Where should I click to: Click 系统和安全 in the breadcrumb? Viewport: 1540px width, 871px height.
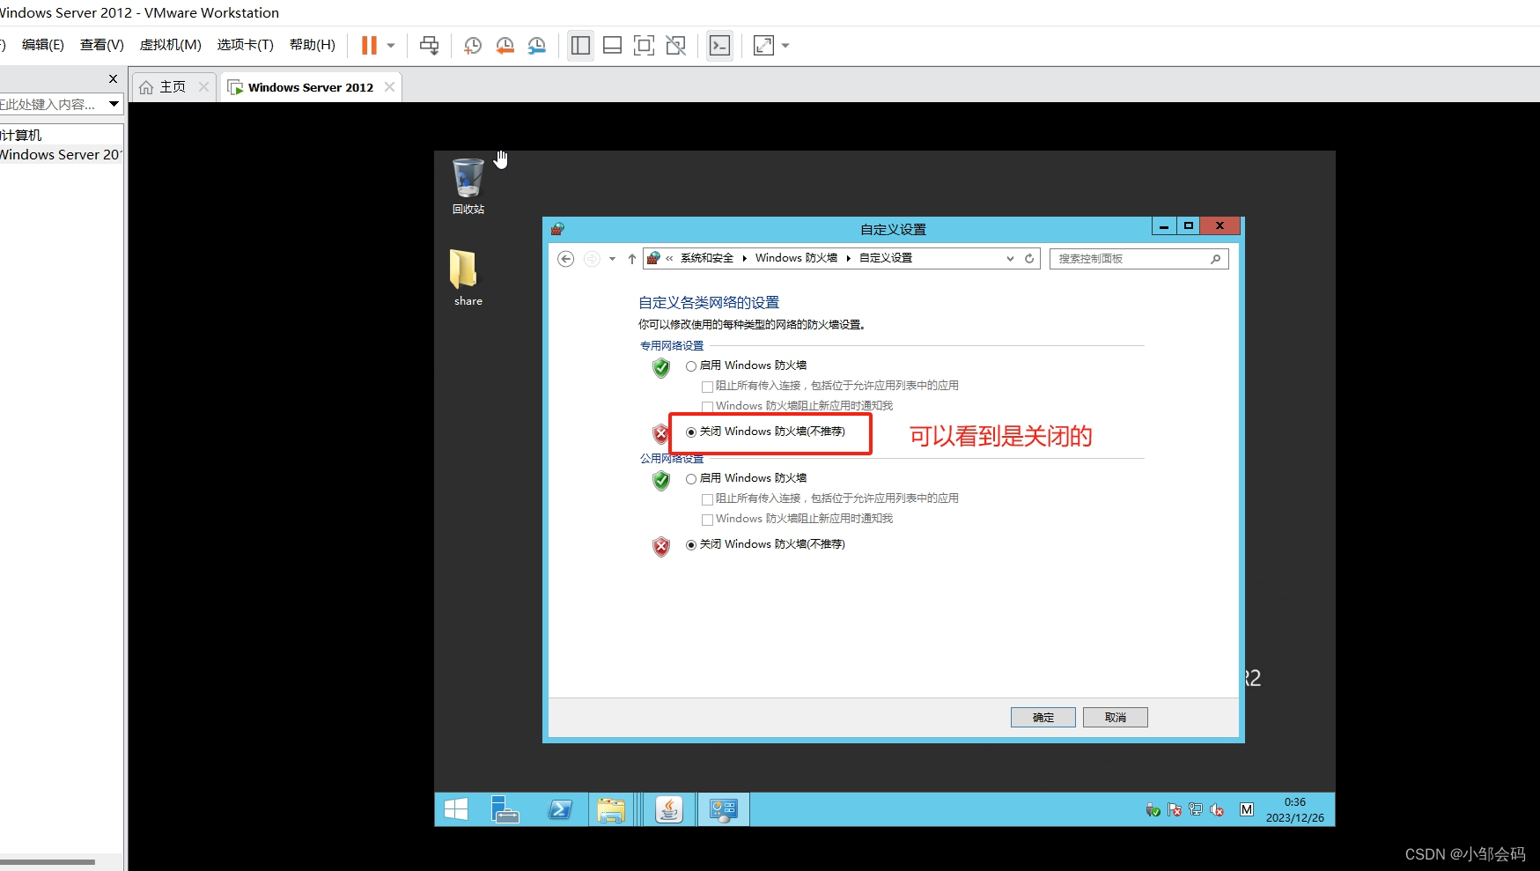707,258
